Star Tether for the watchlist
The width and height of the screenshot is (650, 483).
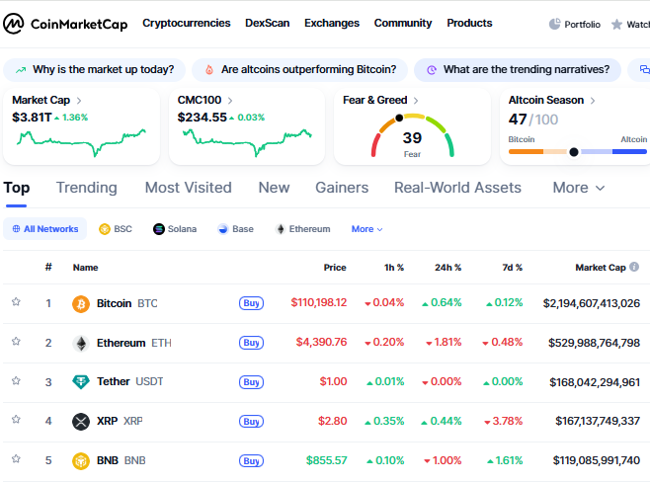(16, 380)
